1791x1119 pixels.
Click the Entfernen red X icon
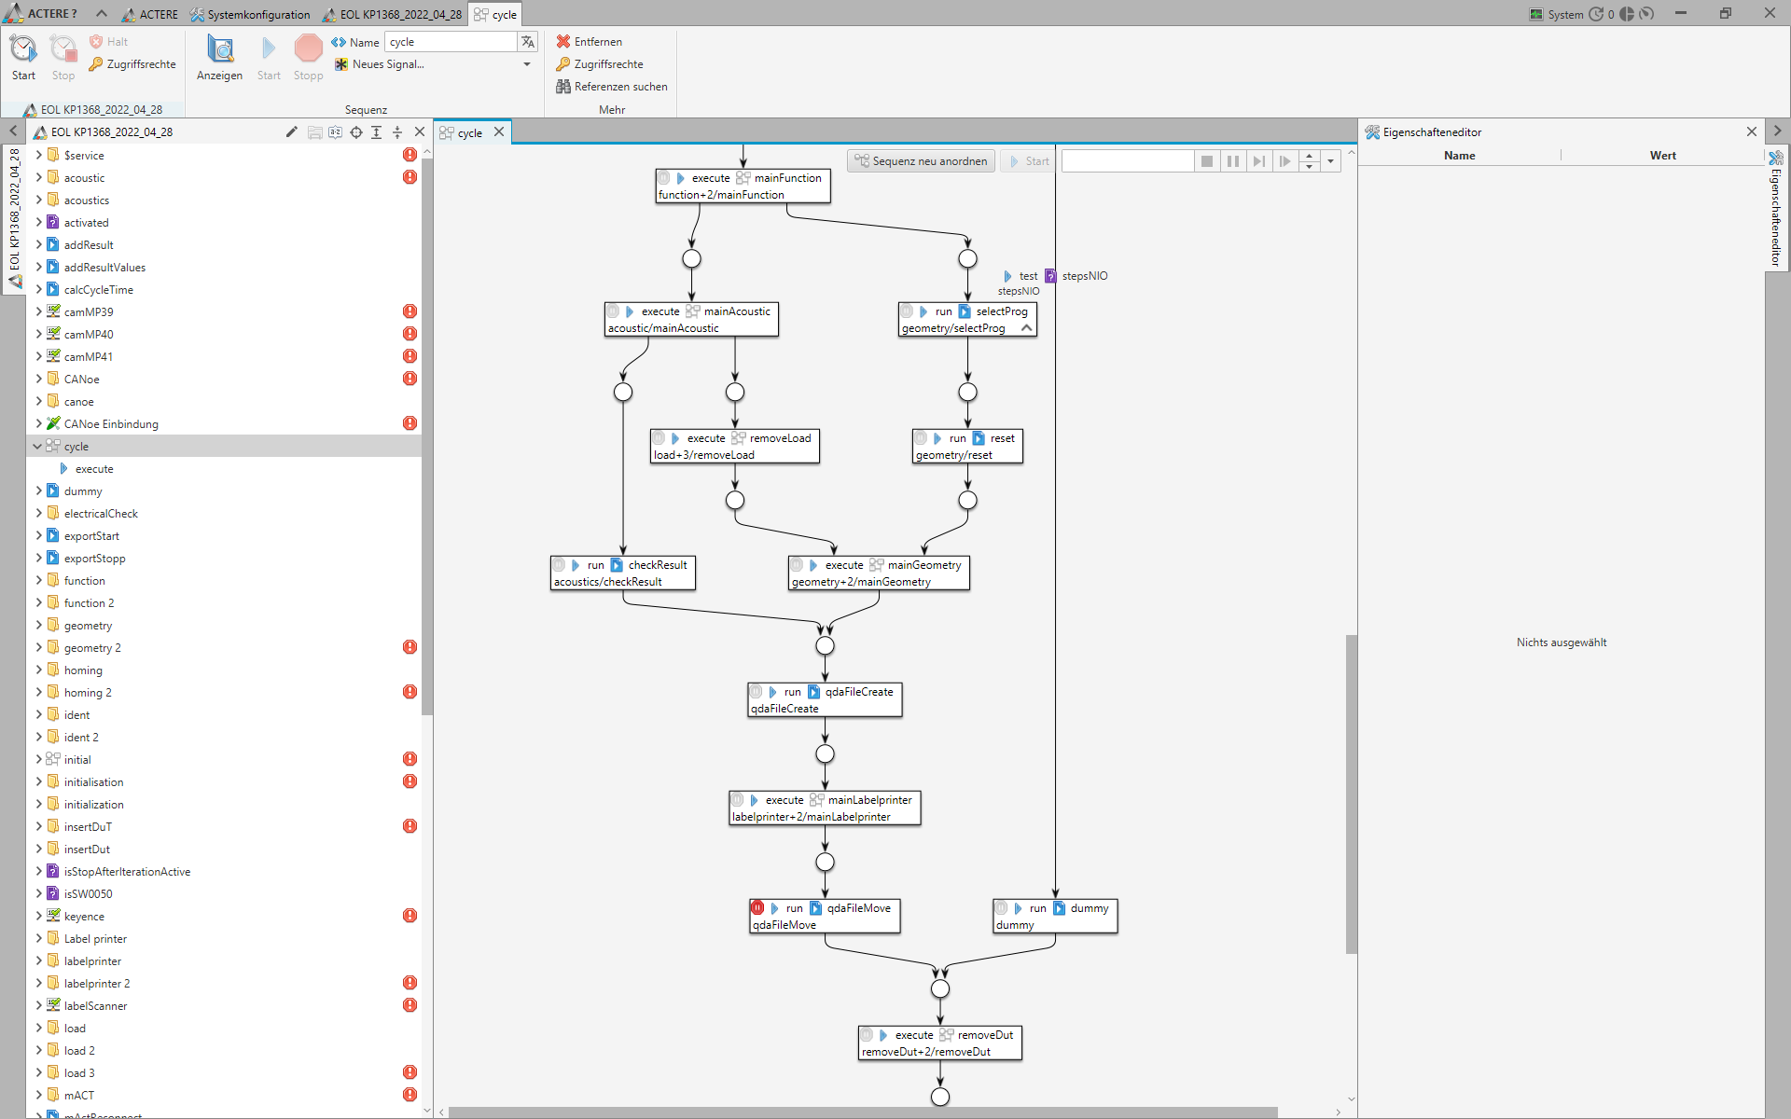(x=563, y=42)
